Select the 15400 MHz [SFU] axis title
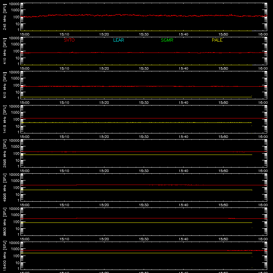 coord(4,256)
